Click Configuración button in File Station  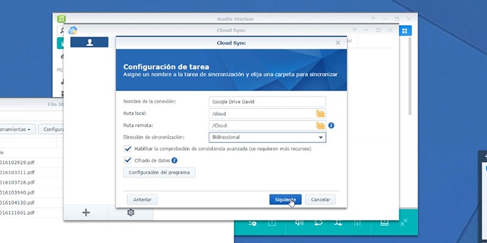tap(52, 129)
